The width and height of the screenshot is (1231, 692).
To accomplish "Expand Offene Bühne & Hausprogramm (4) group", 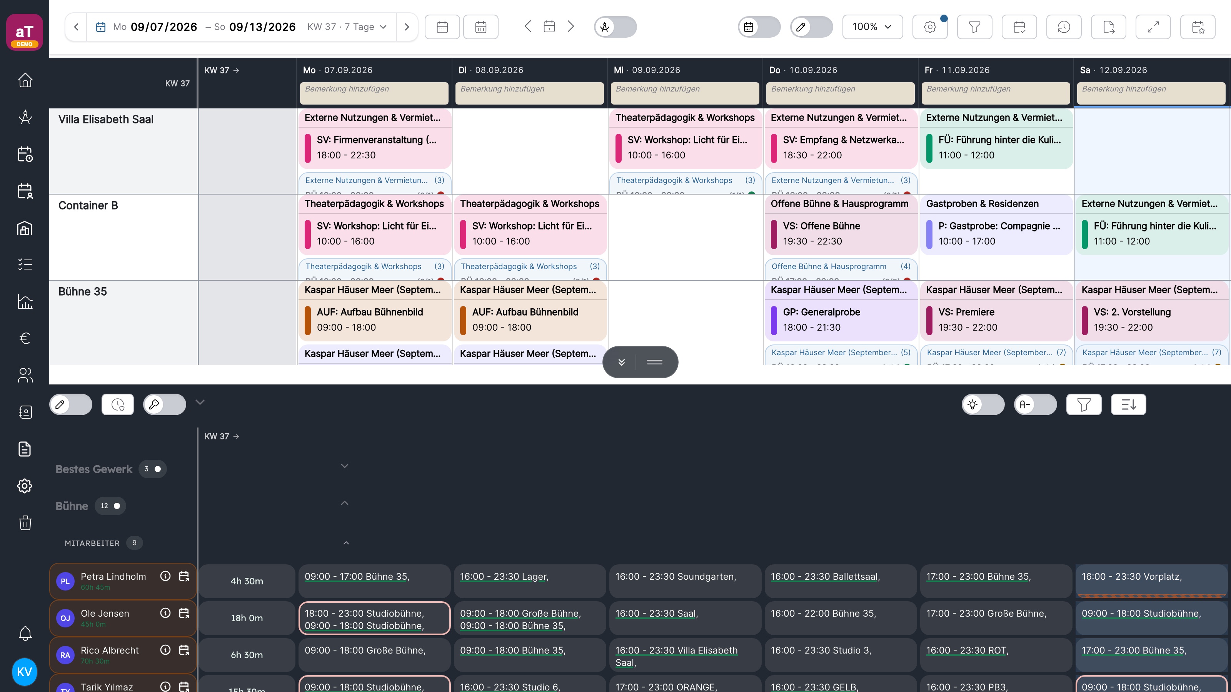I will 841,266.
